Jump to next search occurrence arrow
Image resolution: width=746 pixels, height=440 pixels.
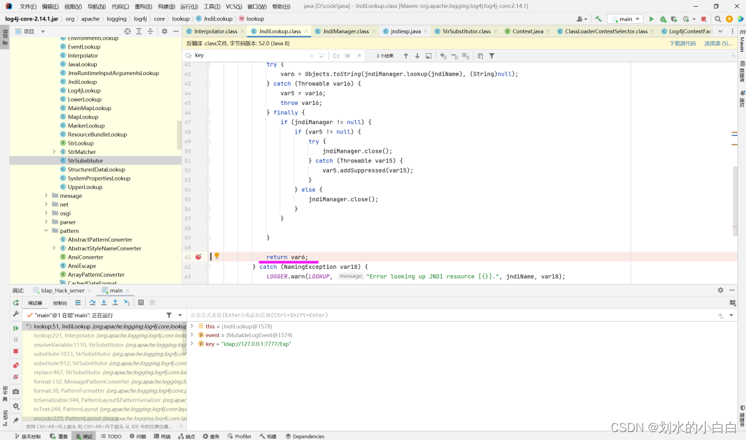point(417,56)
